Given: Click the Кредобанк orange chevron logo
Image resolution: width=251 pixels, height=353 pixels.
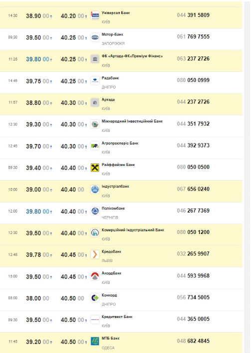Looking at the screenshot, I should (x=95, y=254).
